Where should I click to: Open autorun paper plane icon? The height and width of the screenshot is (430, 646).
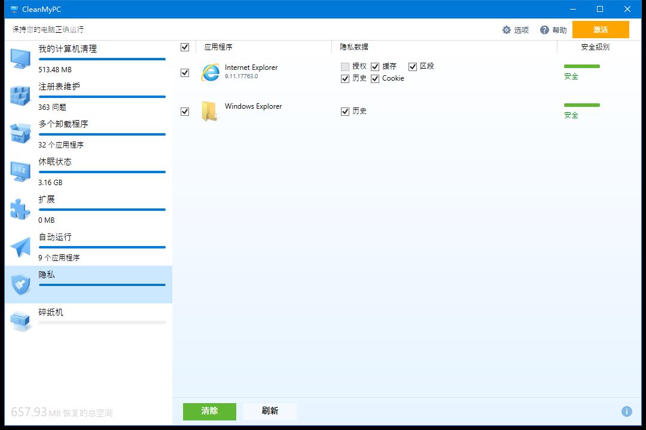[20, 247]
